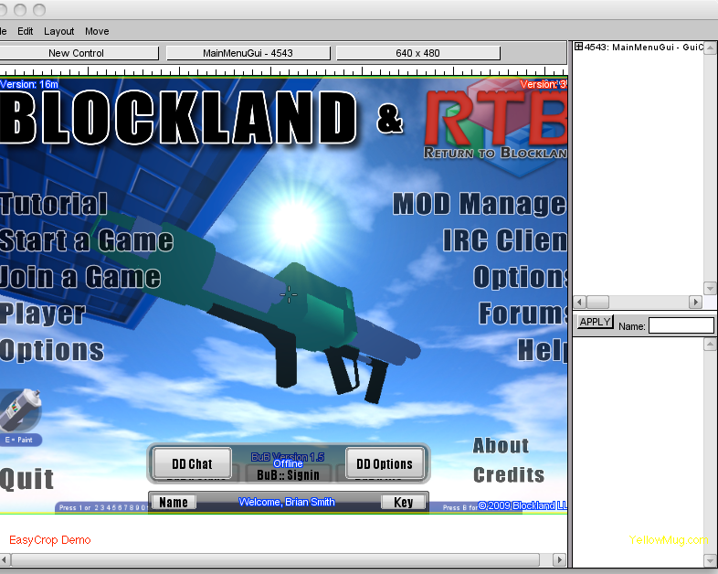This screenshot has width=718, height=574.
Task: Open the Move menu
Action: click(x=97, y=31)
